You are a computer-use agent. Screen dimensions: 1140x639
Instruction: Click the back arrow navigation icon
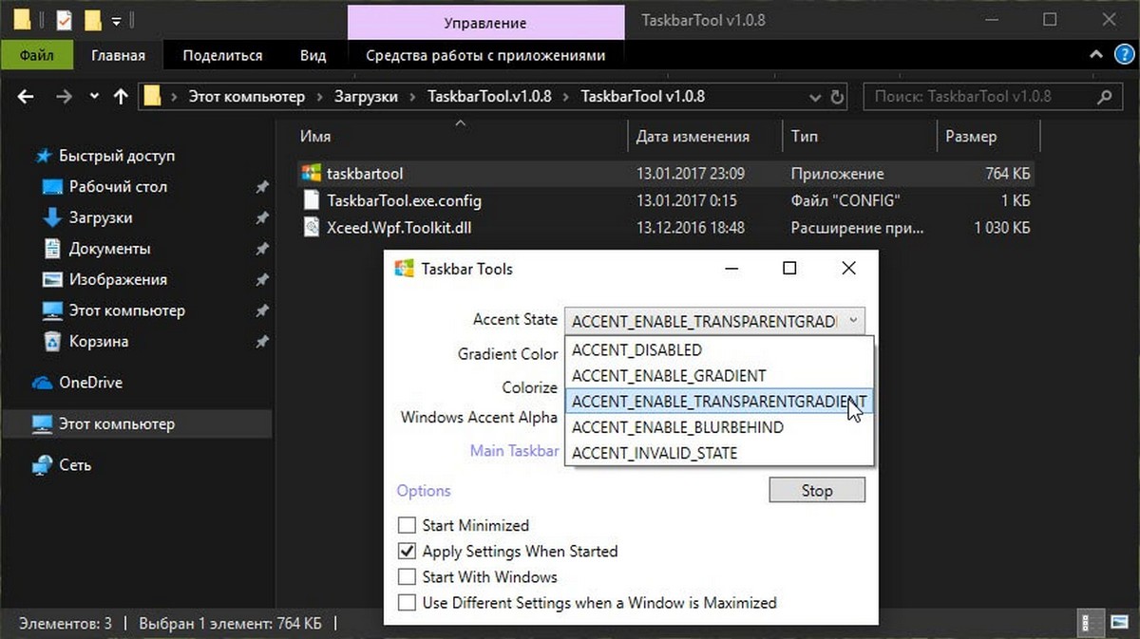26,96
